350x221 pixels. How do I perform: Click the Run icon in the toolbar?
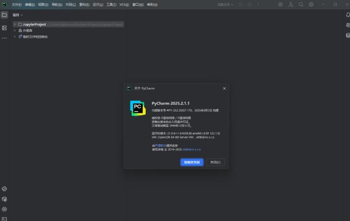[x=241, y=4]
